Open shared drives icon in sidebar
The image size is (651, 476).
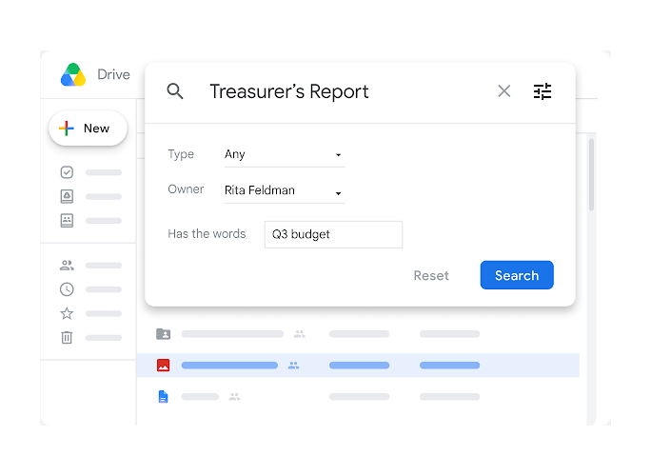pyautogui.click(x=67, y=220)
